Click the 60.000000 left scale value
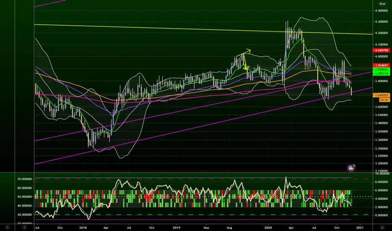 [x=24, y=188]
